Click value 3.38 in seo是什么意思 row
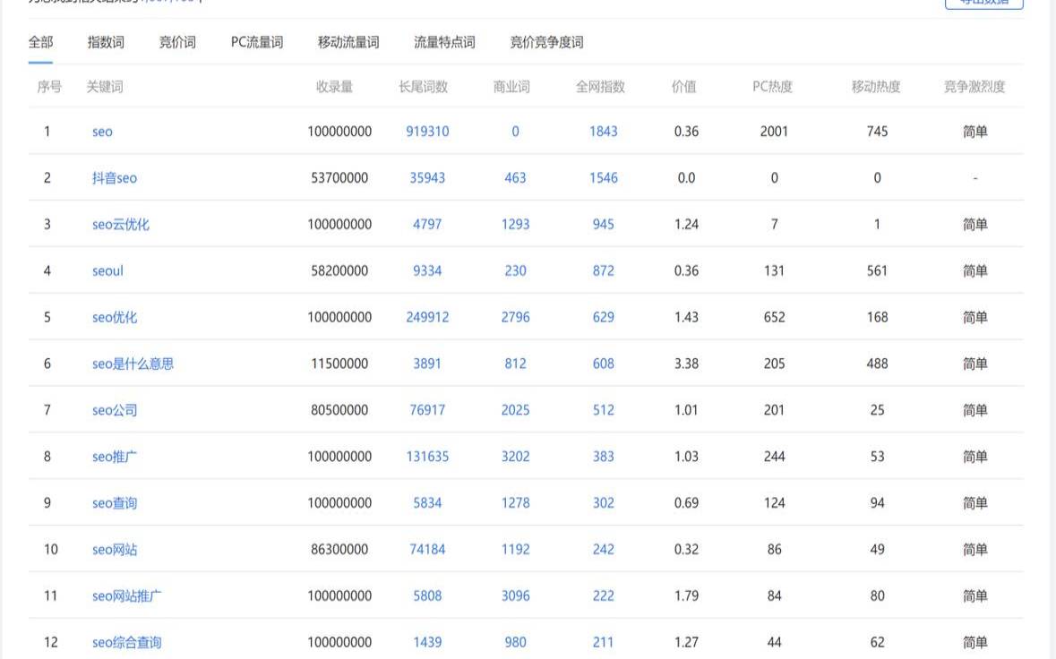This screenshot has width=1056, height=659. tap(686, 364)
